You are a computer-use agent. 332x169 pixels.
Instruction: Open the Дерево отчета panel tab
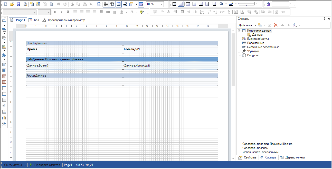292,157
